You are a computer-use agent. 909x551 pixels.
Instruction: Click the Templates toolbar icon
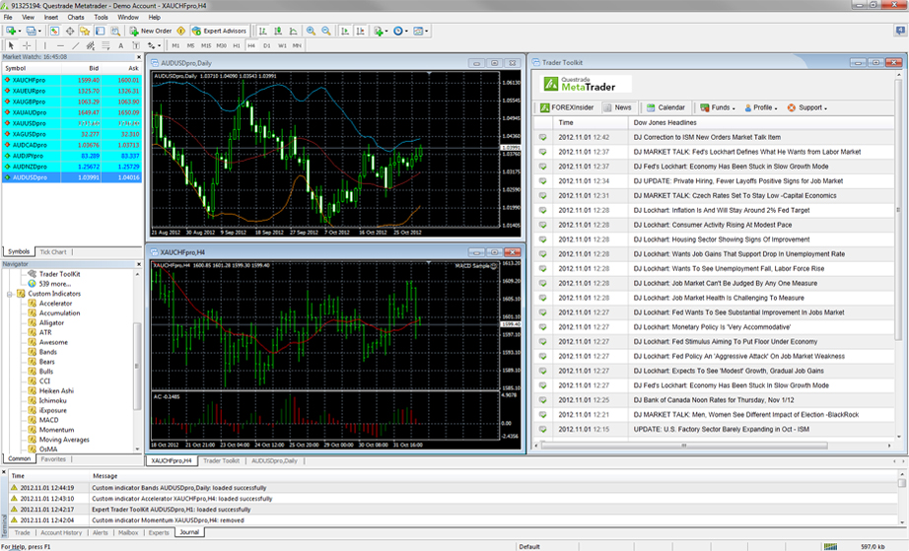click(x=418, y=31)
